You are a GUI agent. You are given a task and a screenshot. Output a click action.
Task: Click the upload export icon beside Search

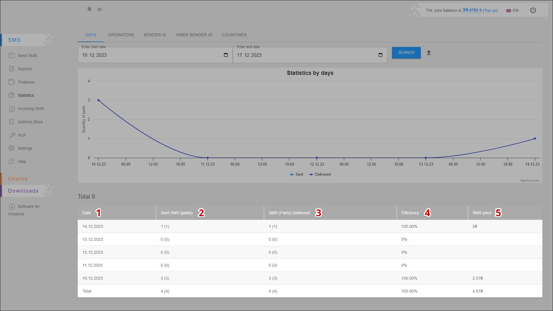(429, 53)
